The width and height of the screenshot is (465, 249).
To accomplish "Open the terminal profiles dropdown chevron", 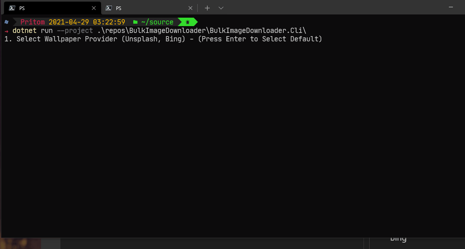I will (x=221, y=8).
